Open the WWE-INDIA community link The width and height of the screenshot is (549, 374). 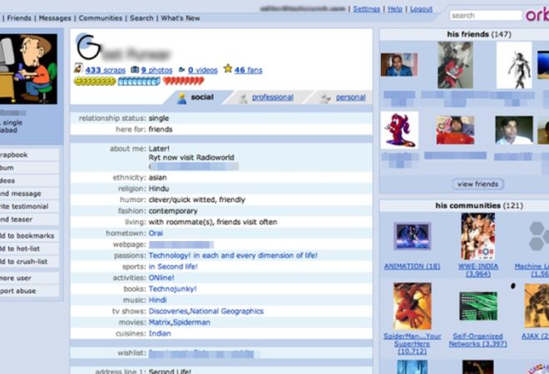[478, 270]
